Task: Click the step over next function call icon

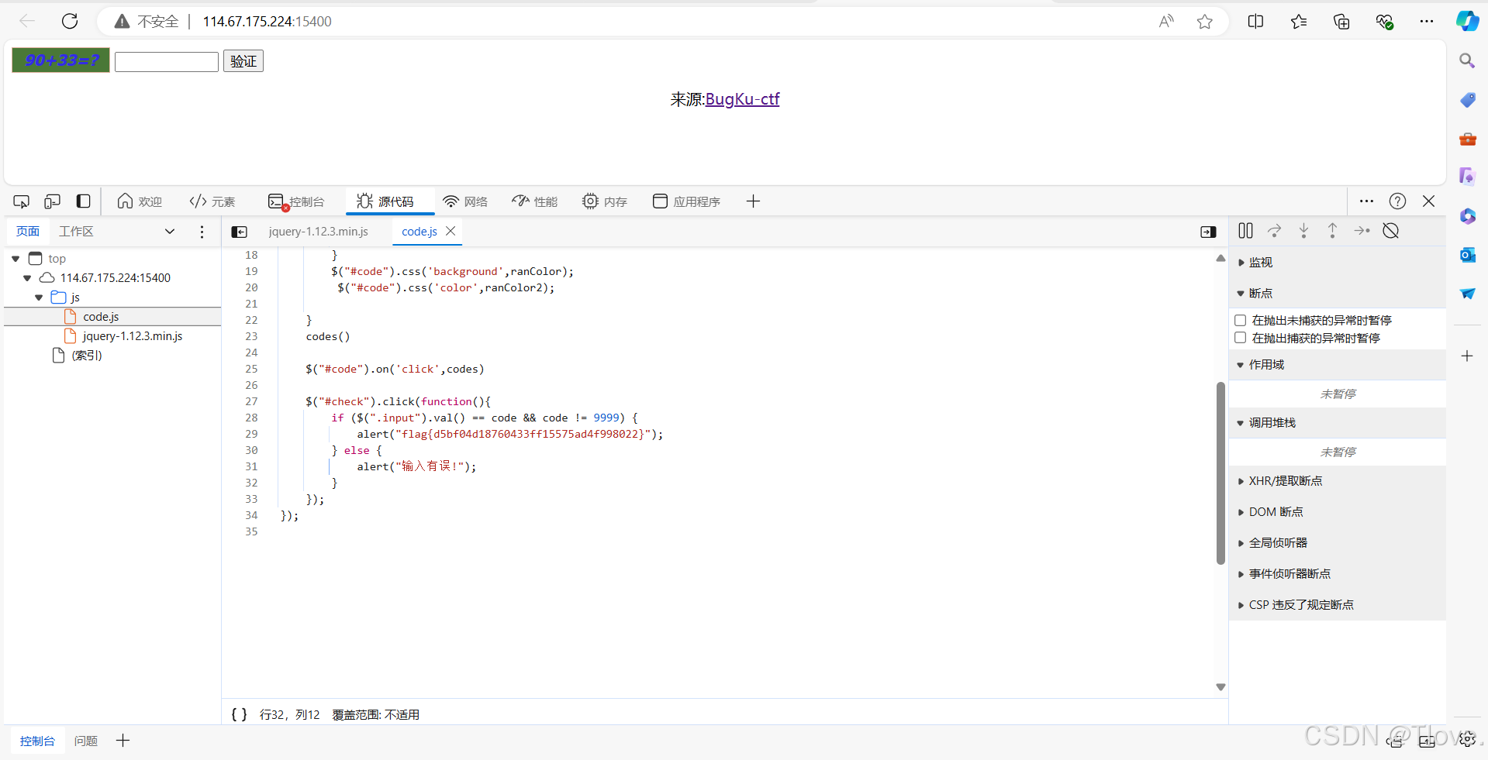Action: [x=1275, y=230]
